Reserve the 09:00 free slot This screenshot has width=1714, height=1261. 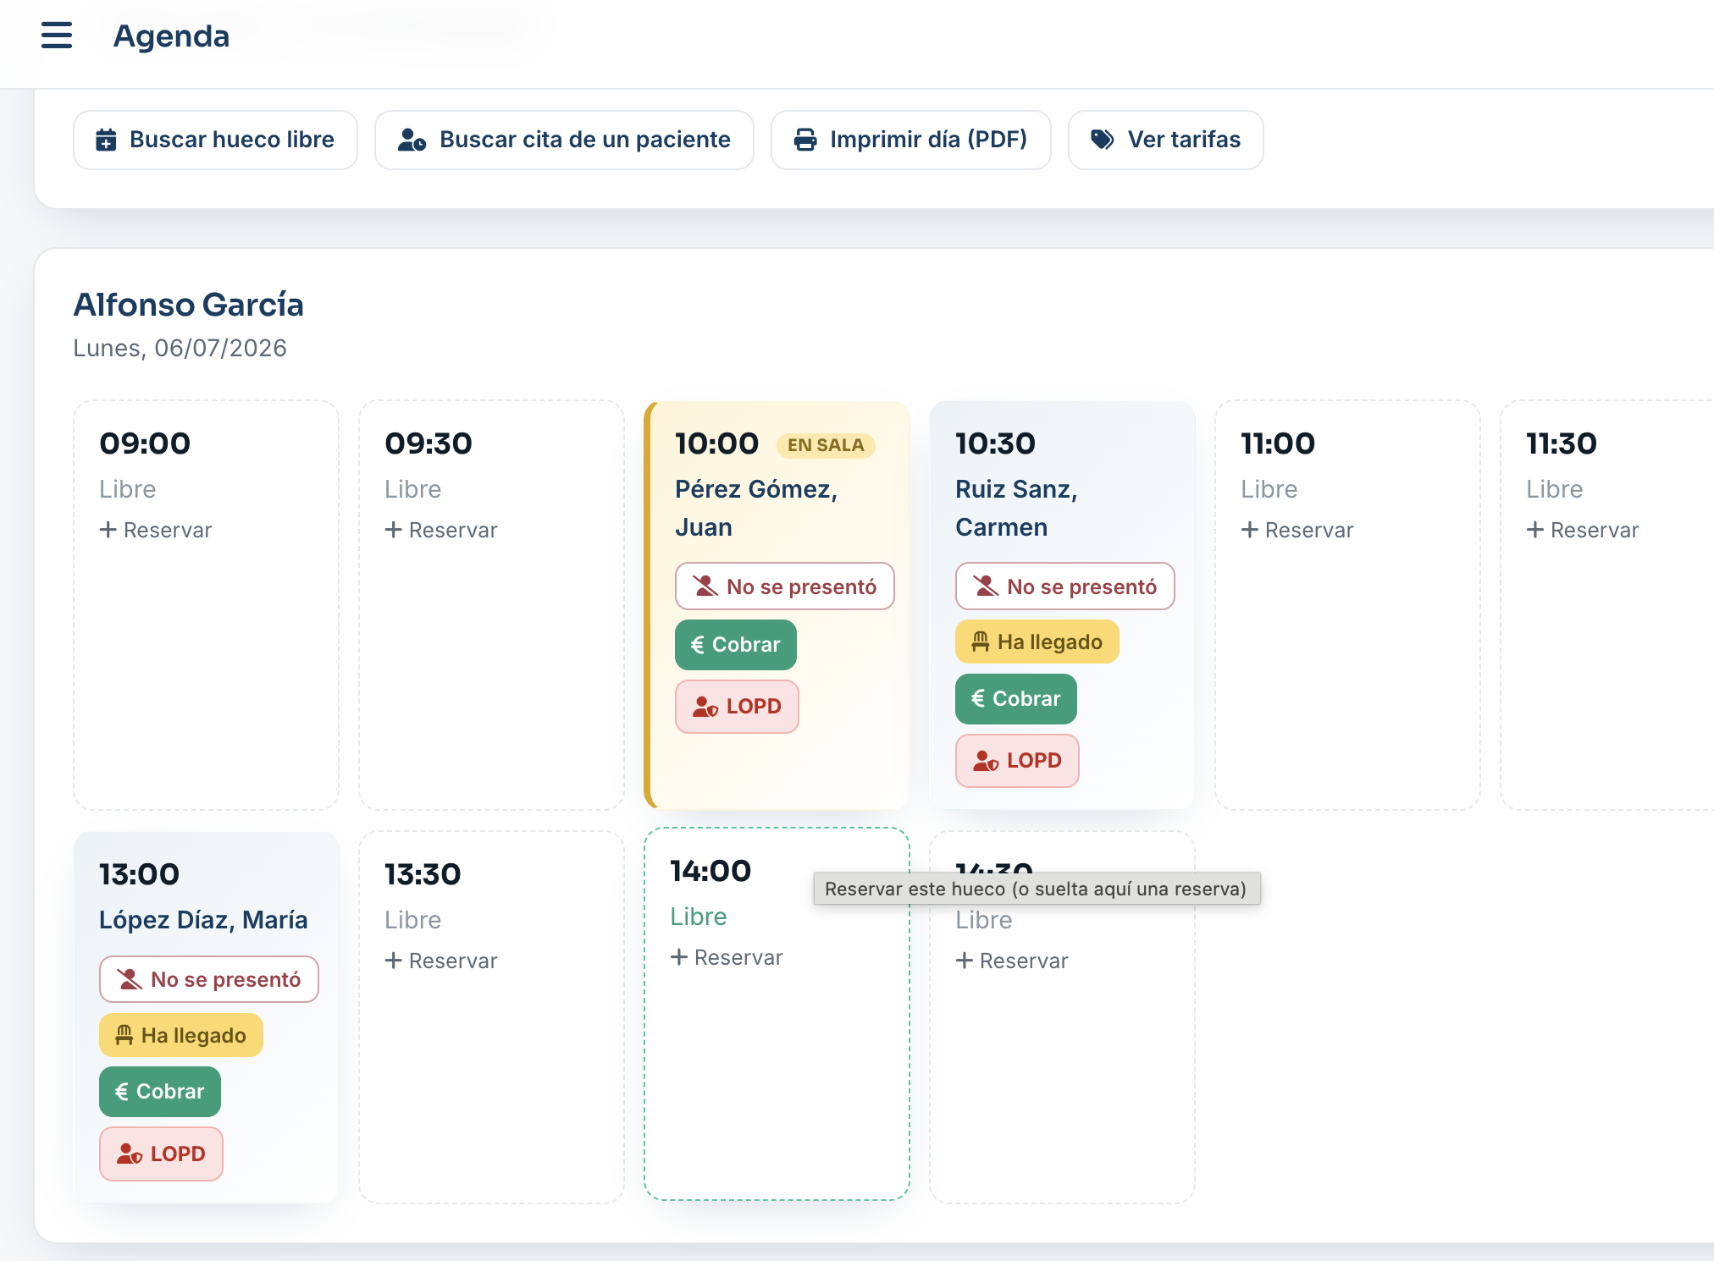(x=156, y=531)
